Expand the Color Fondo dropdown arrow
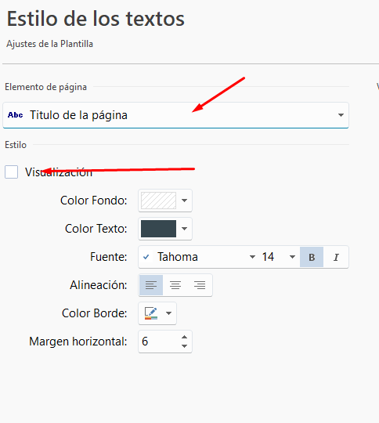 184,201
